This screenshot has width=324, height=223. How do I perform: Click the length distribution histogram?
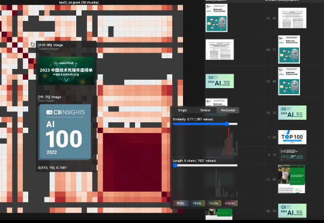206,183
